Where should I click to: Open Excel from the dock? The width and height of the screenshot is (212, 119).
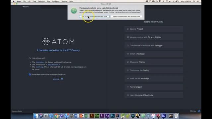(87, 116)
